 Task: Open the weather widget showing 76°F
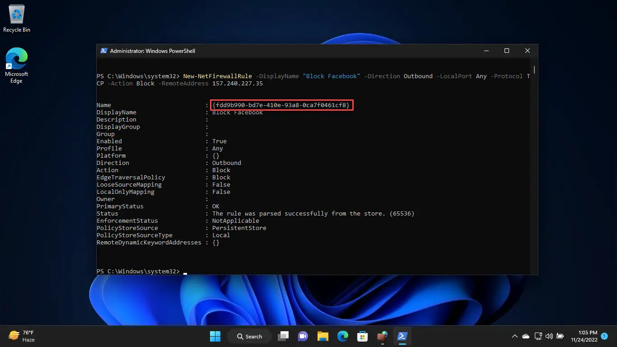tap(22, 336)
